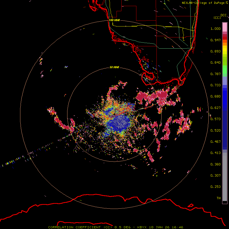The width and height of the screenshot is (229, 229).
Task: Click the [CC] legend unit label
Action: (217, 18)
